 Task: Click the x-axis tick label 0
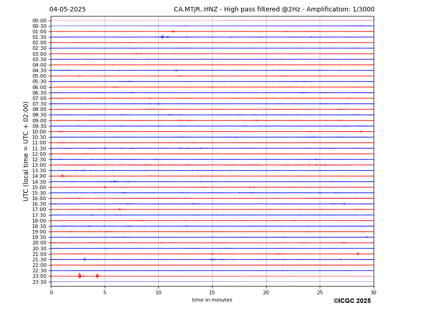[51, 292]
